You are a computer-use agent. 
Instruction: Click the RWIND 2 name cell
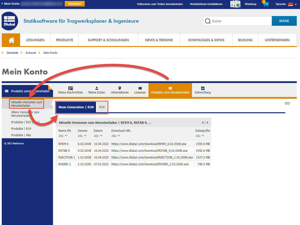coord(65,164)
